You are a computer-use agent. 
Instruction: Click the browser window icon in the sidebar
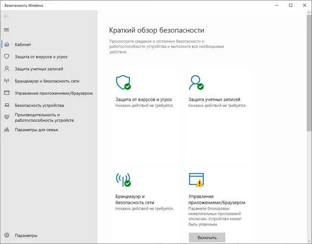pyautogui.click(x=7, y=93)
